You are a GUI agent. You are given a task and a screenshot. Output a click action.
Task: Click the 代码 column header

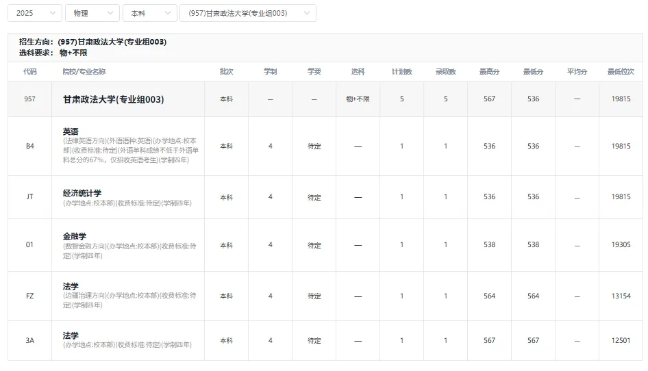coord(29,71)
